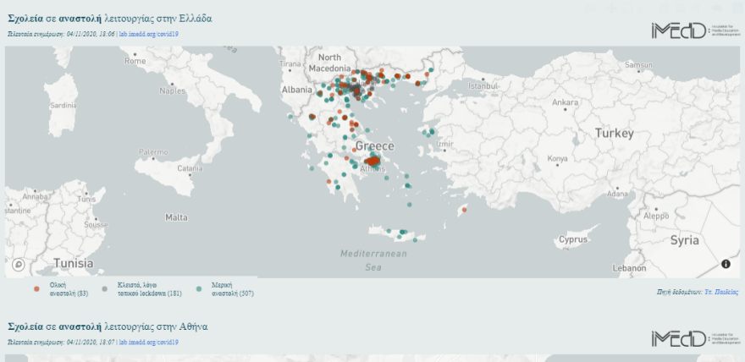Click the orange cluster of markers at Athens
This screenshot has width=745, height=362.
pyautogui.click(x=372, y=167)
